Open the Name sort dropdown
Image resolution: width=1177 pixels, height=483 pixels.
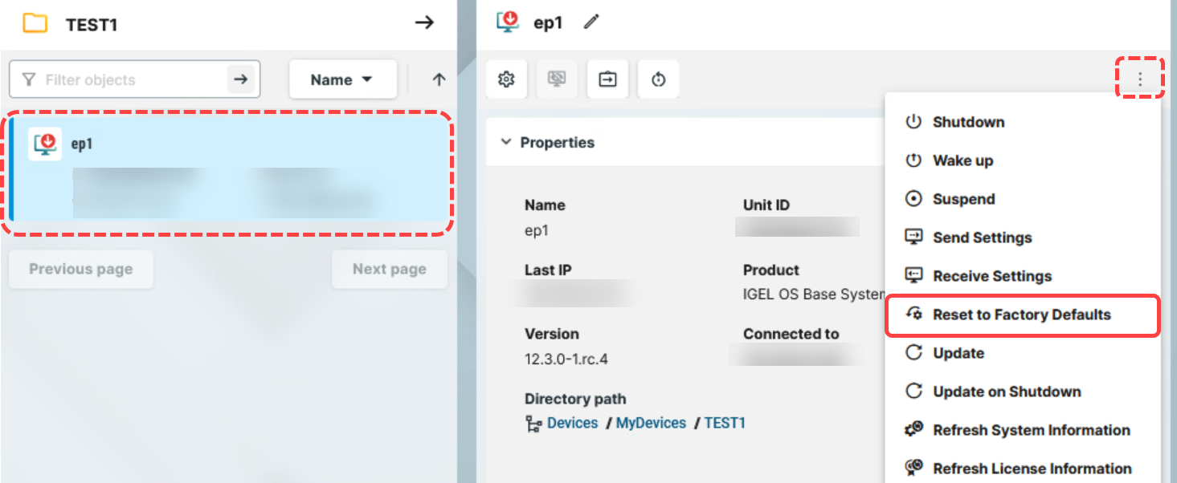pos(342,79)
